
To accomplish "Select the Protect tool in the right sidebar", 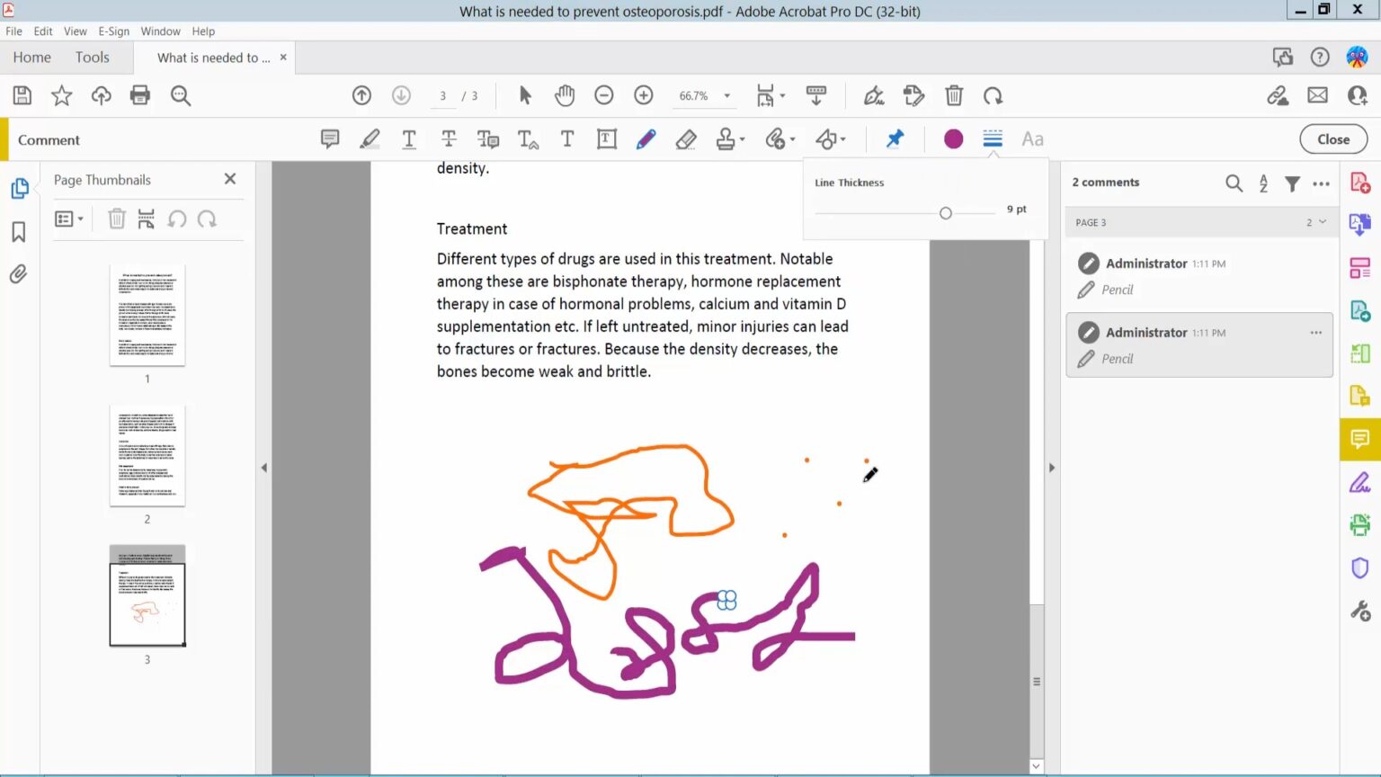I will tap(1360, 567).
